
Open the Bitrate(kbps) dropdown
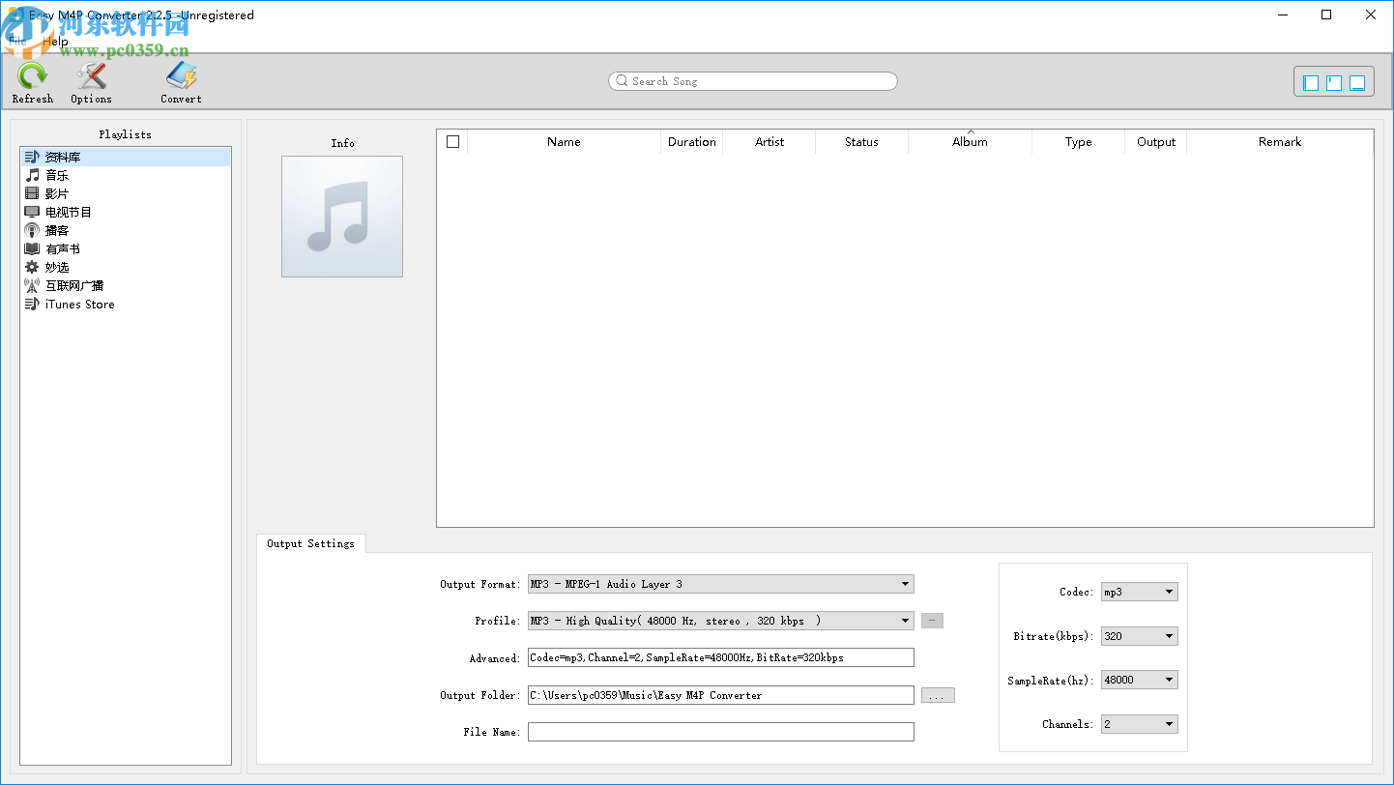click(x=1171, y=636)
